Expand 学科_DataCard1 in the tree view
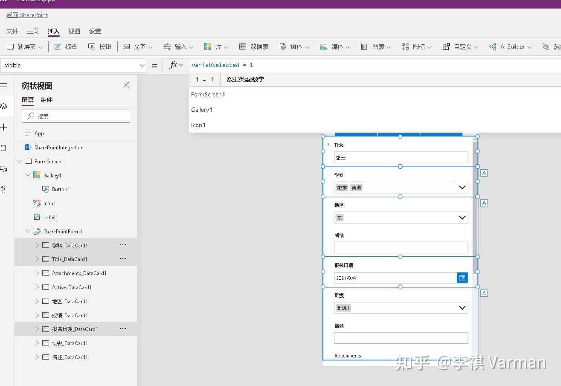Image resolution: width=561 pixels, height=386 pixels. pyautogui.click(x=37, y=245)
